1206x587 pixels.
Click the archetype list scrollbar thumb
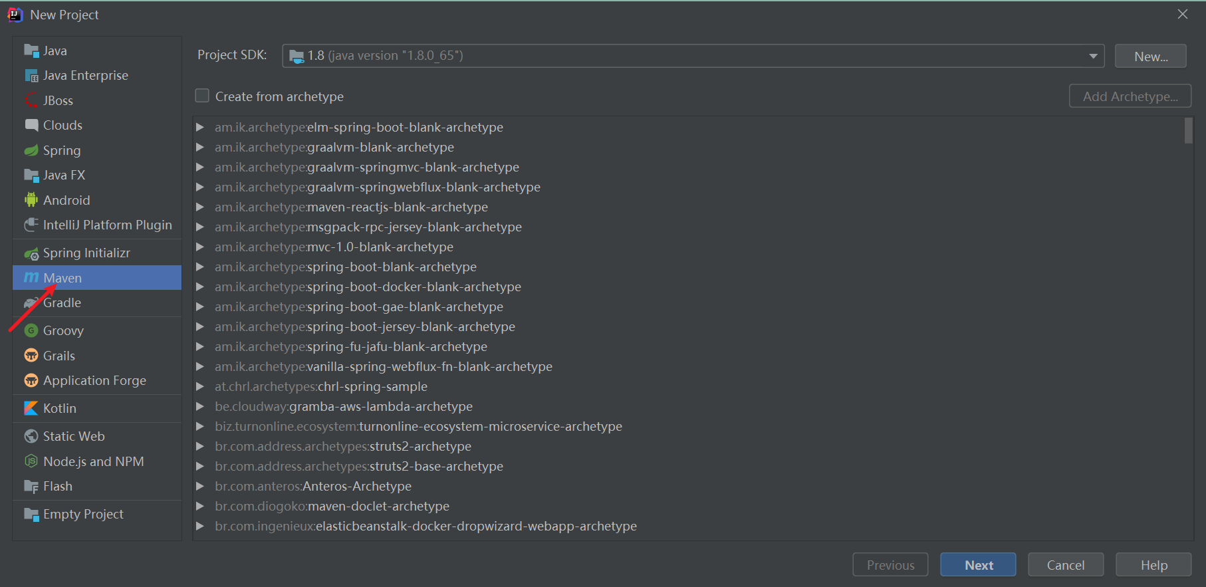pyautogui.click(x=1189, y=130)
